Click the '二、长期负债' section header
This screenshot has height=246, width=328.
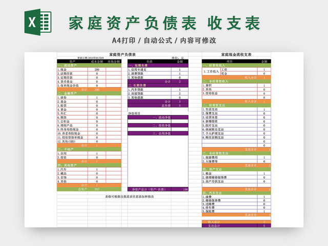(x=158, y=86)
